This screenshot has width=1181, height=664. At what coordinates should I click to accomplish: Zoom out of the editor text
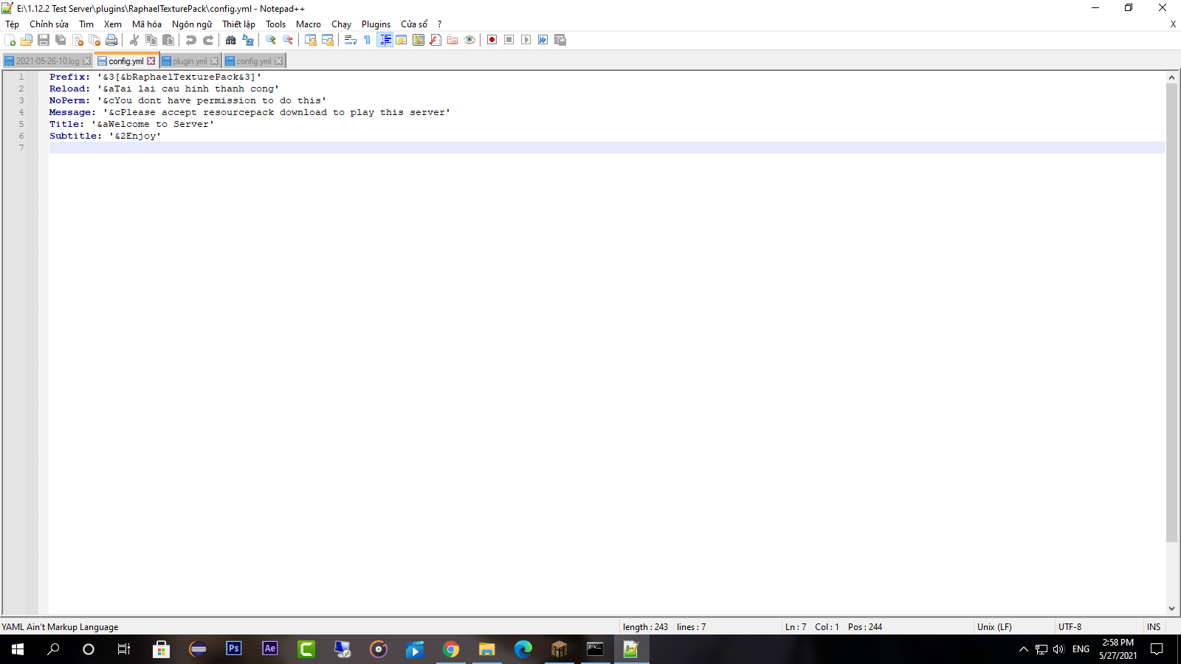[x=288, y=40]
